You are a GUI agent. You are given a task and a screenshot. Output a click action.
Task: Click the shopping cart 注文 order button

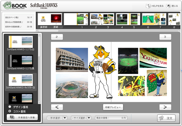coord(166,118)
